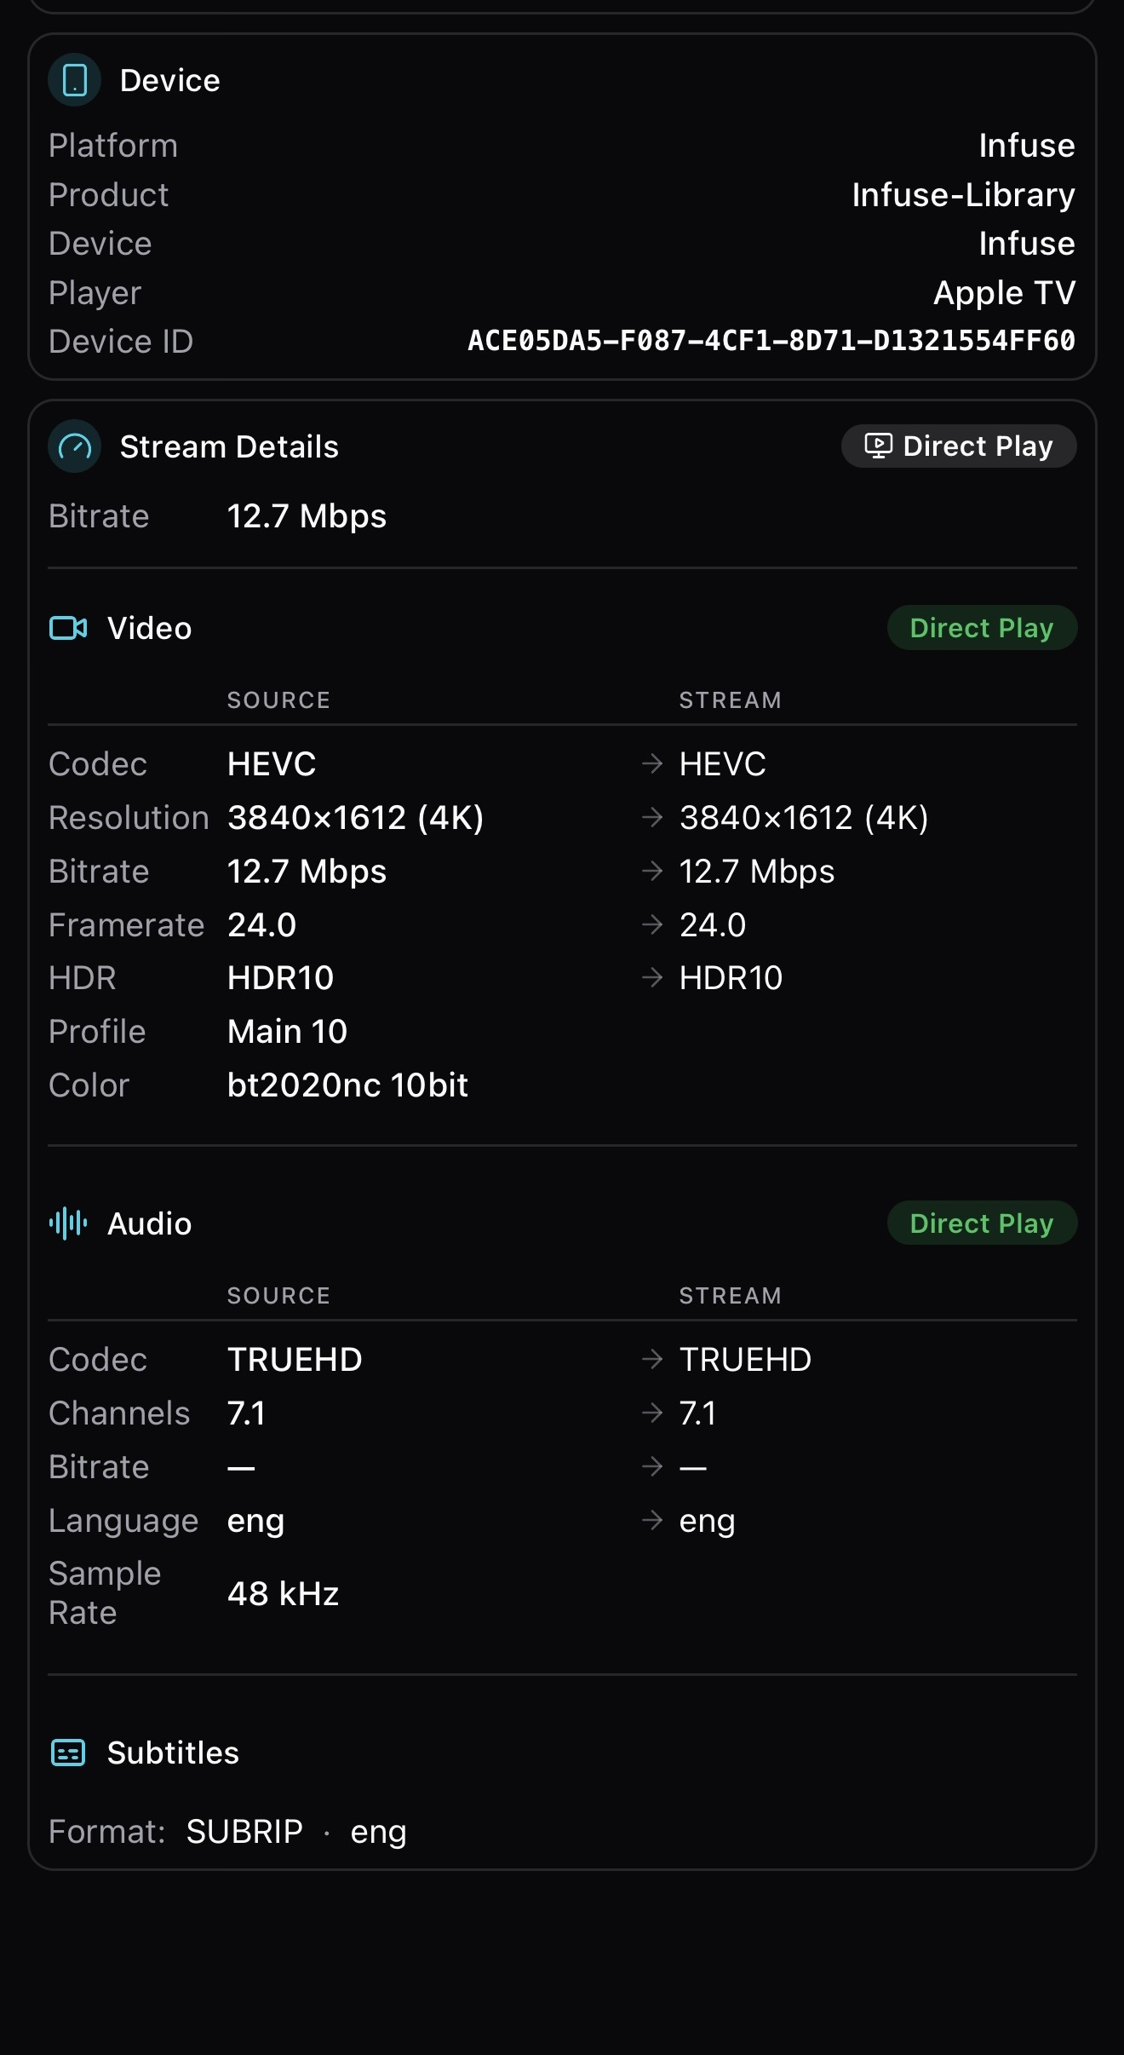
Task: Click the SUBRIP subtitle format label
Action: pos(244,1831)
